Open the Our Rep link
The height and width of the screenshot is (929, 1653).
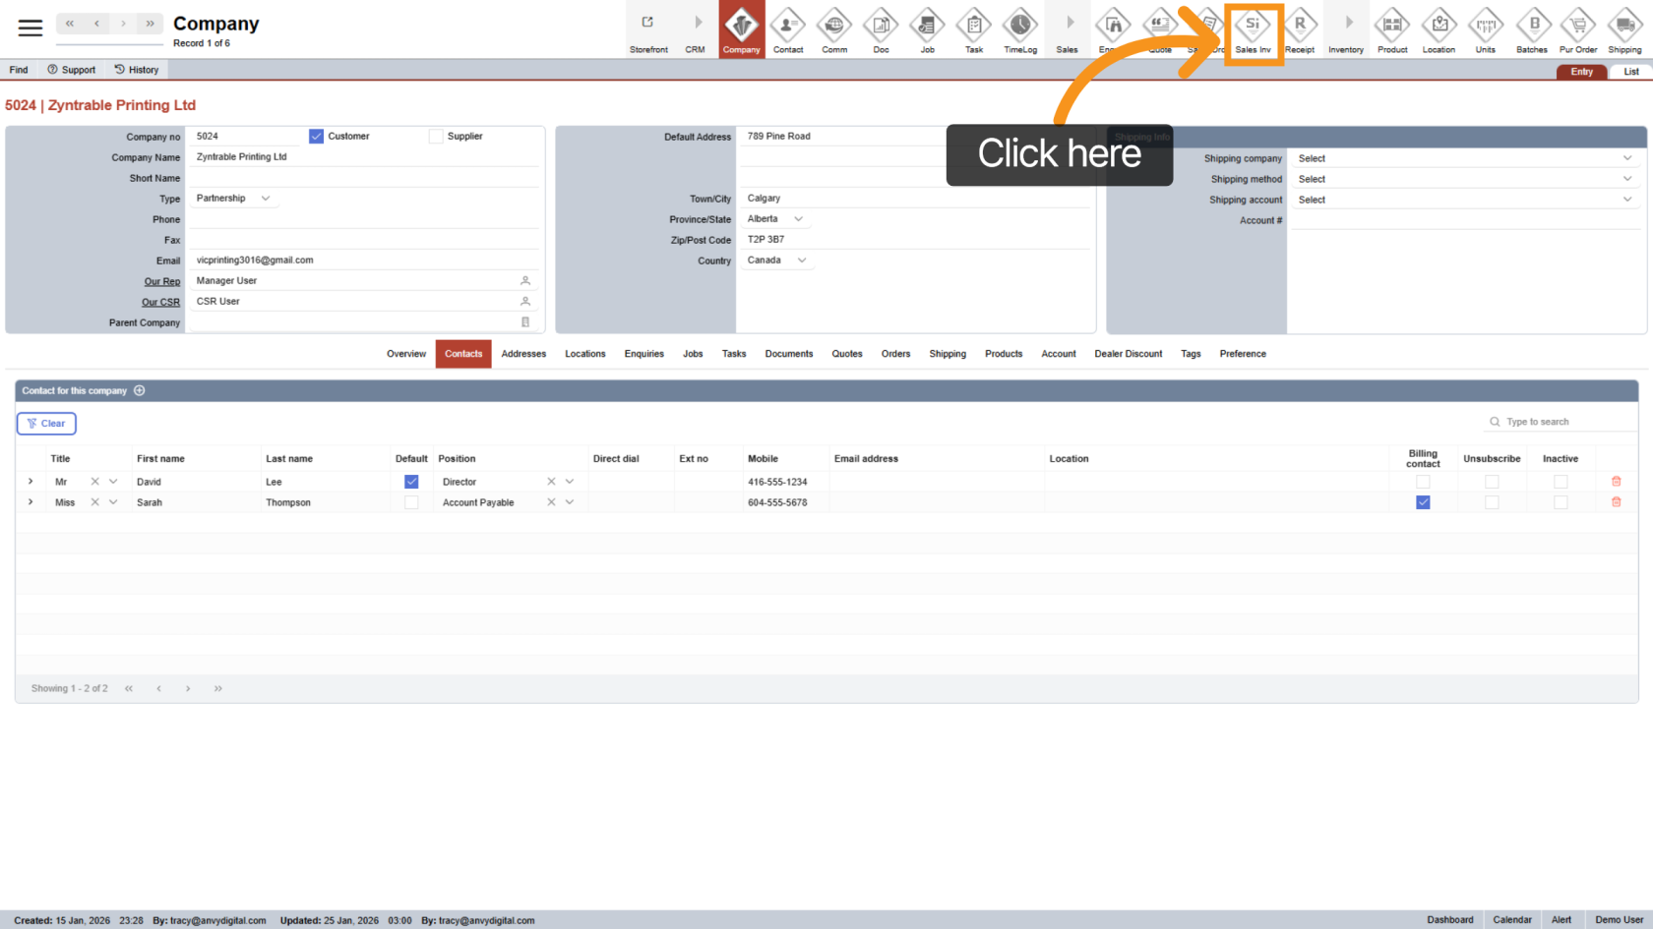tap(162, 282)
